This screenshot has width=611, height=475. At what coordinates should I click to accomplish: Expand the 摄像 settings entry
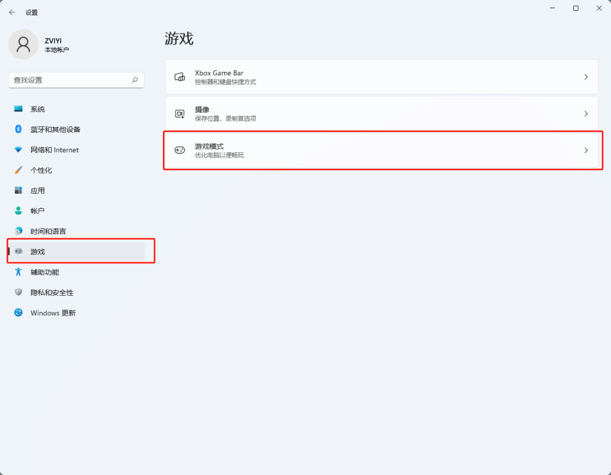586,113
